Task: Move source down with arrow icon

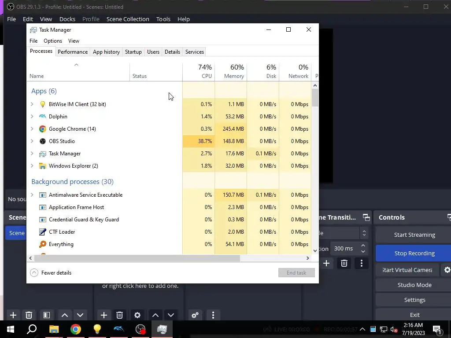Action: click(x=171, y=315)
